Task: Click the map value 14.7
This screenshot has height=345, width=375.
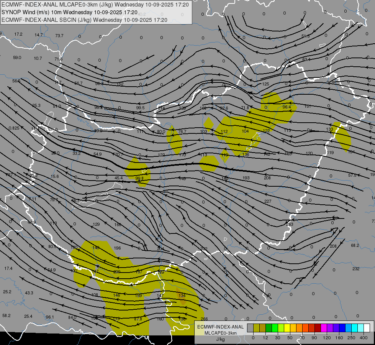Action: tap(39, 35)
